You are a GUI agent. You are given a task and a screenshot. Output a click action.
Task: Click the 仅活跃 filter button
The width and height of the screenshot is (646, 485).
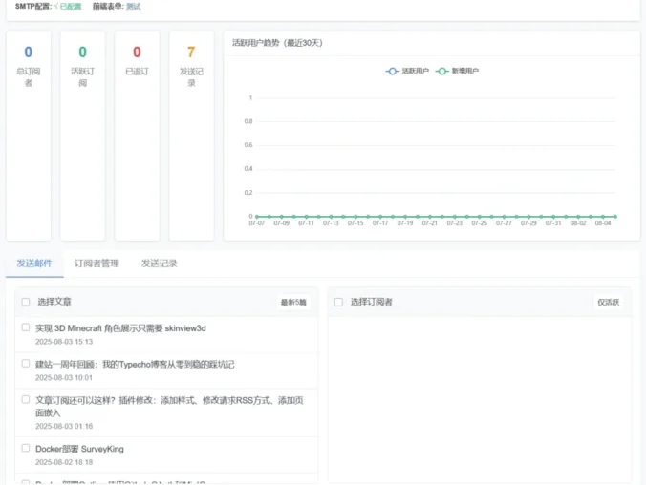coord(608,303)
